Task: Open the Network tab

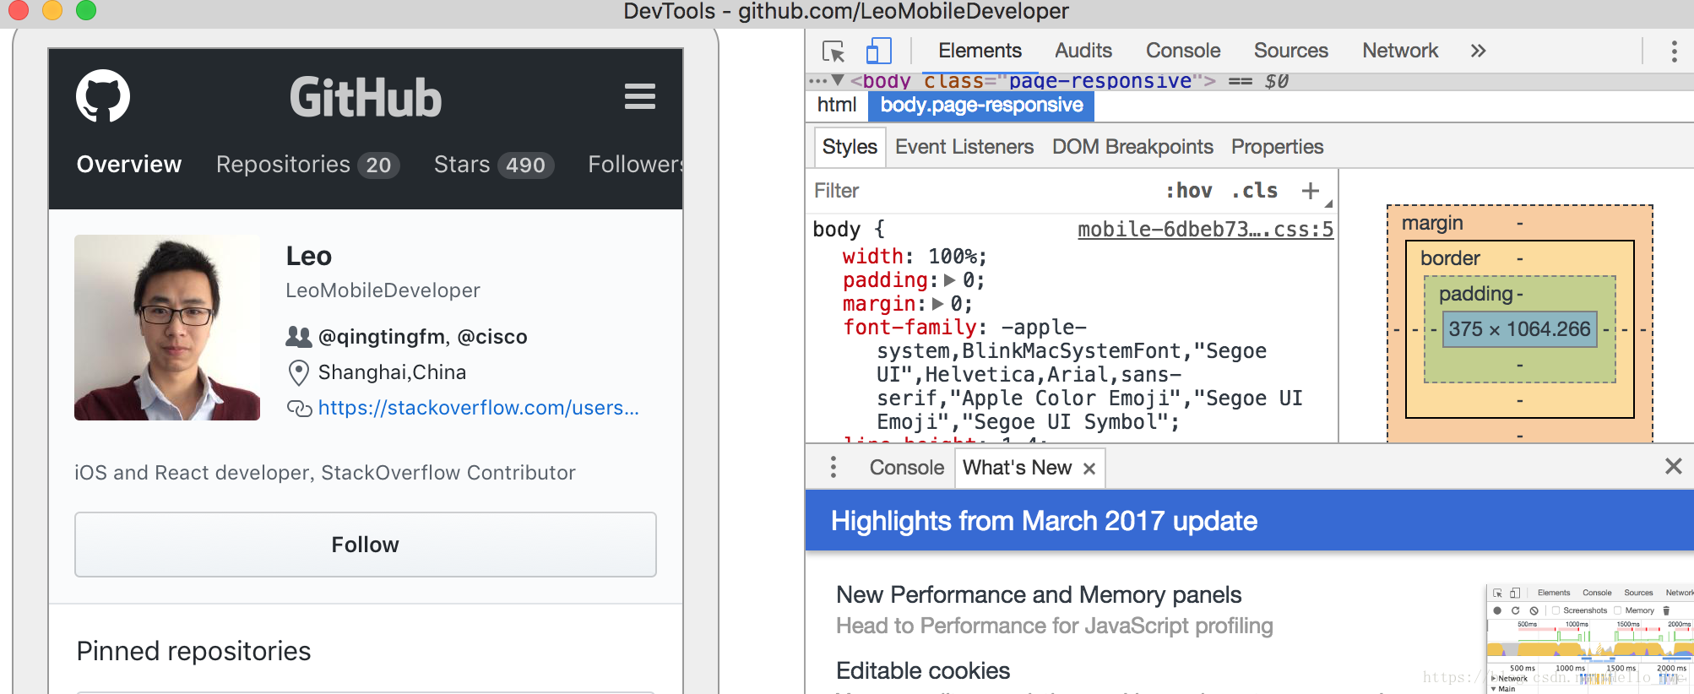Action: coord(1399,51)
